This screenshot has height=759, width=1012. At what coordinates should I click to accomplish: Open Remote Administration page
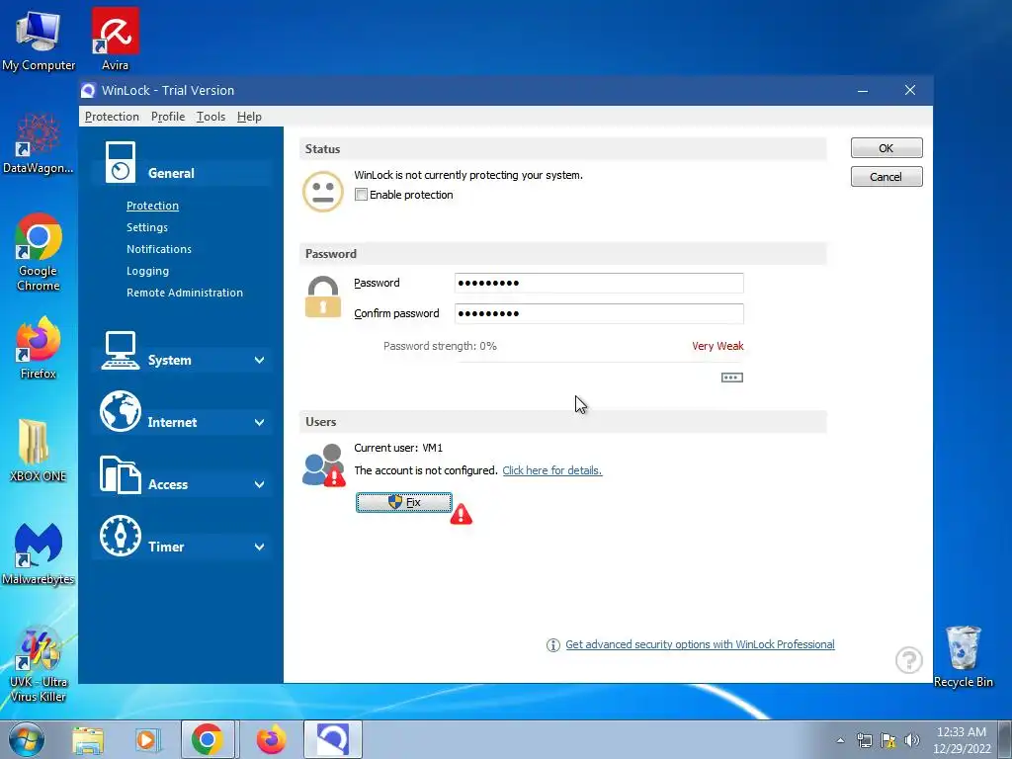pyautogui.click(x=185, y=293)
